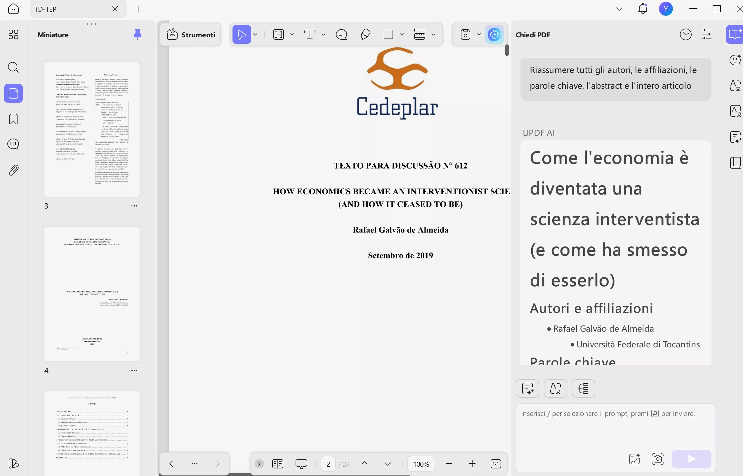Select the measurement ruler tool

tap(420, 35)
